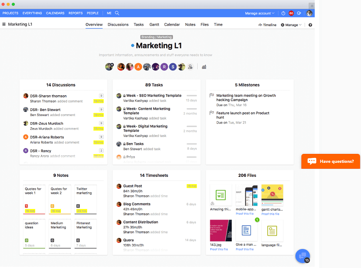The width and height of the screenshot is (361, 268).
Task: Click the orange A member avatar
Action: 138,67
